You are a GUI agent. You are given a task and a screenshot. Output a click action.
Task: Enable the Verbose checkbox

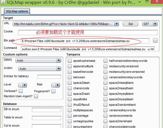[x=21, y=91]
